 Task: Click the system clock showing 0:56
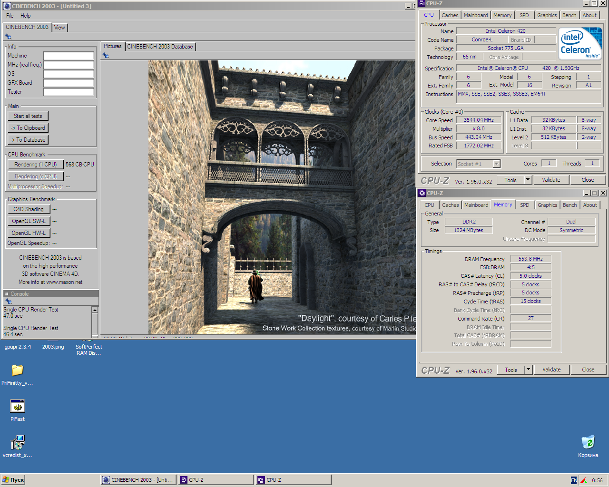point(597,480)
